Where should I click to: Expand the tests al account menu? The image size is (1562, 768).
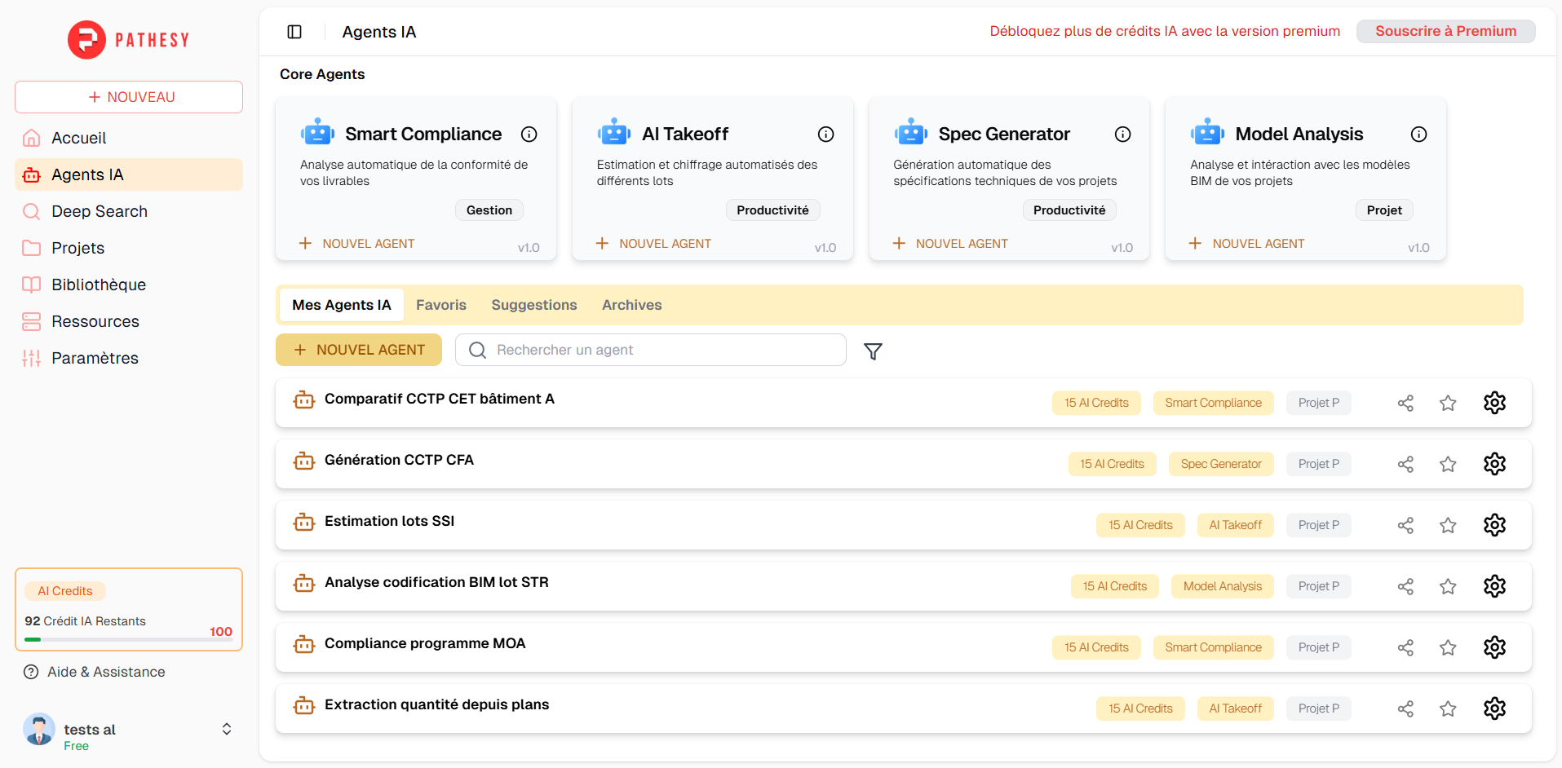coord(227,729)
